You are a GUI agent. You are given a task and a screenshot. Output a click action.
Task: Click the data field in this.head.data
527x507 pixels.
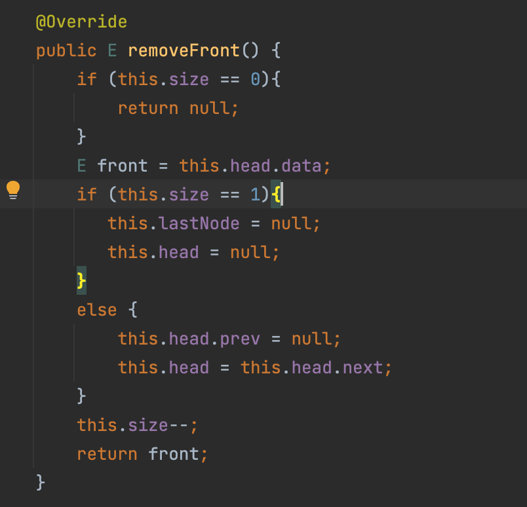302,166
